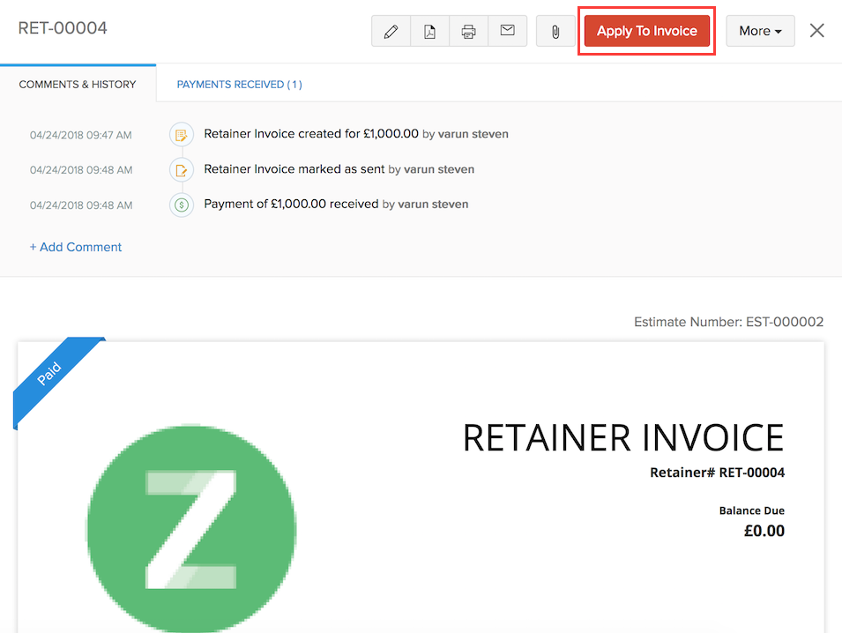Click the printer icon

(468, 31)
